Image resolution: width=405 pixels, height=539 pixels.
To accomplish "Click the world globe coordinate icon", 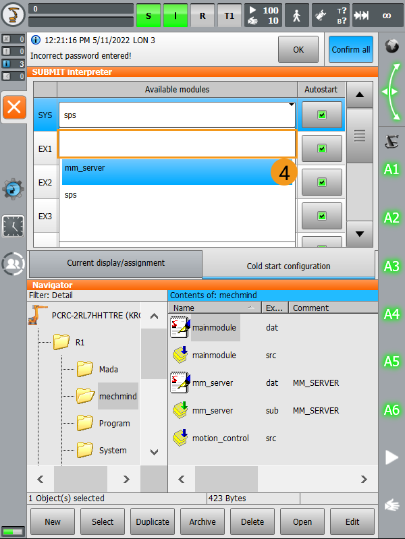I will [x=391, y=46].
